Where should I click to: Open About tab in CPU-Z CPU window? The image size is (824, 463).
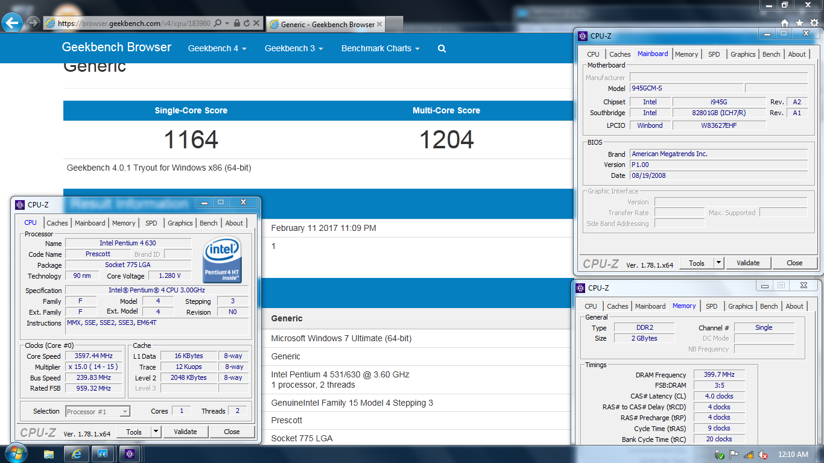pyautogui.click(x=234, y=223)
